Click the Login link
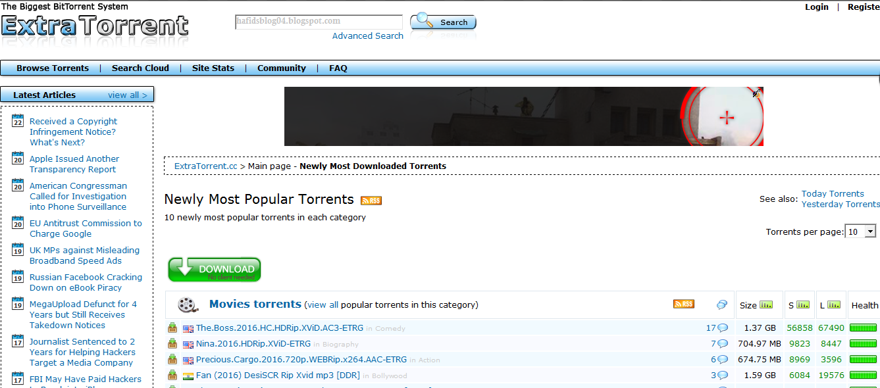880x388 pixels. pos(817,7)
